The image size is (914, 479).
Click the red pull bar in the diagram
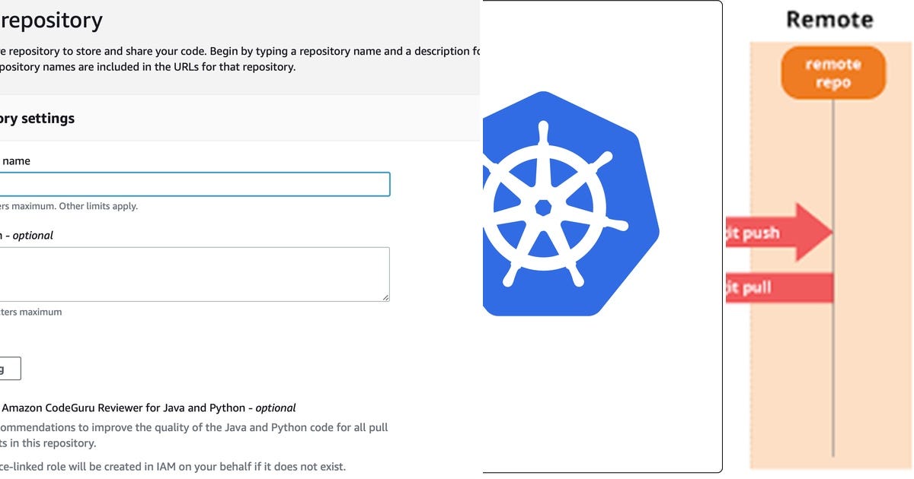pos(778,287)
